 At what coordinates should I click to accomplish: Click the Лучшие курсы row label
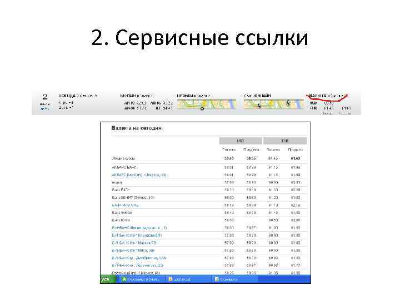(123, 158)
